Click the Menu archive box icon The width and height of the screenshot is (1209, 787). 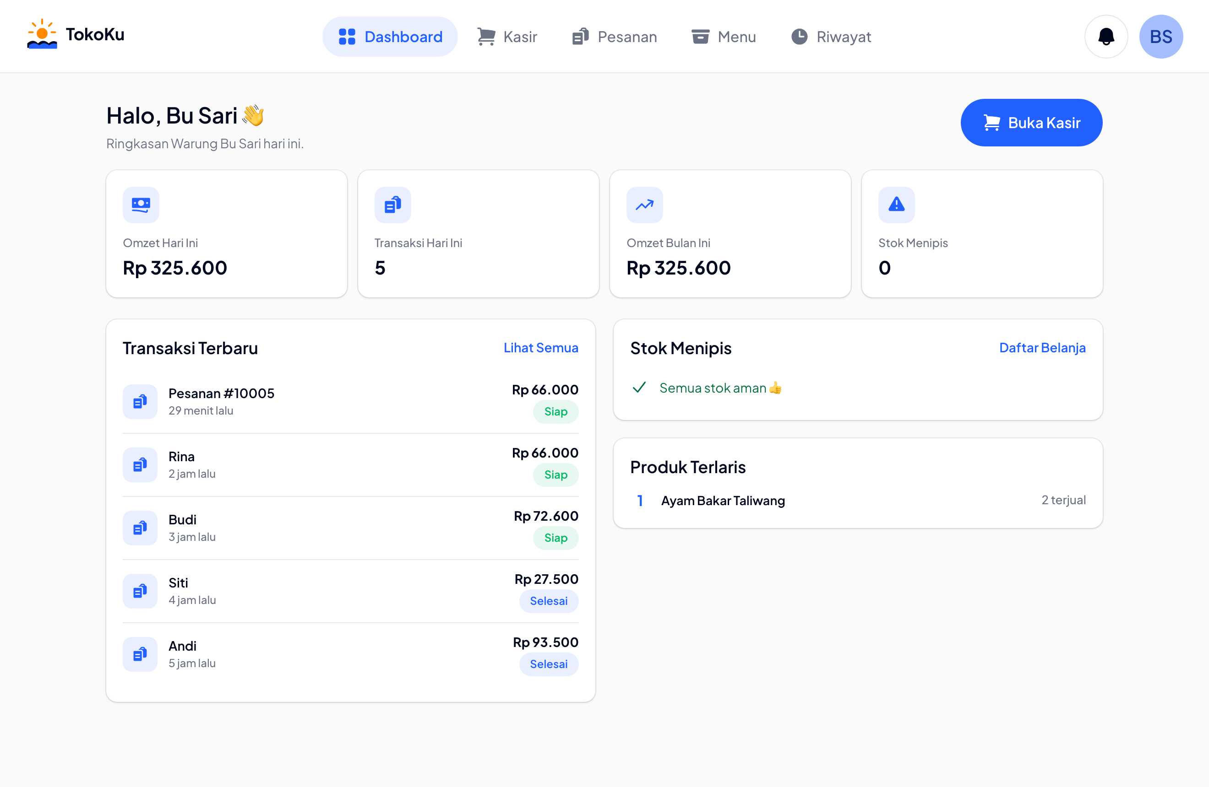click(x=700, y=37)
